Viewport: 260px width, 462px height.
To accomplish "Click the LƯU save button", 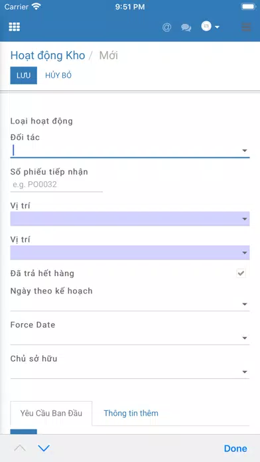I will pyautogui.click(x=24, y=76).
